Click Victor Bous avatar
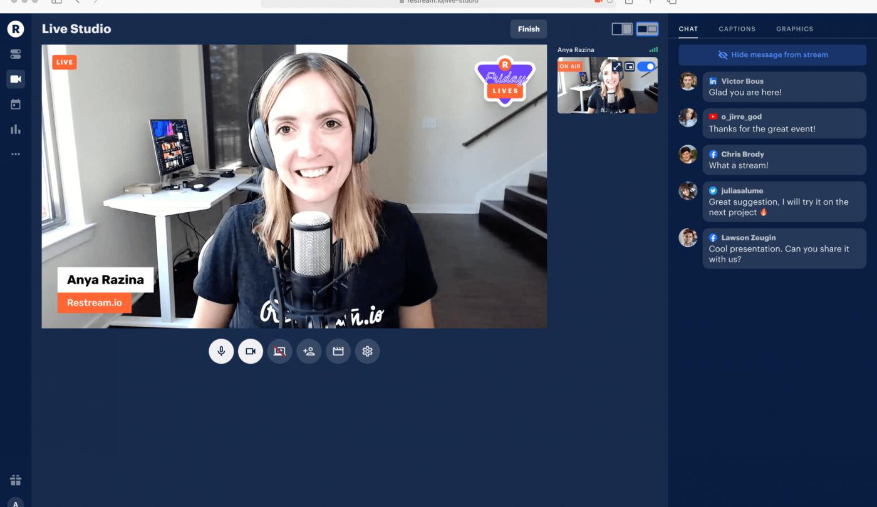 tap(688, 81)
